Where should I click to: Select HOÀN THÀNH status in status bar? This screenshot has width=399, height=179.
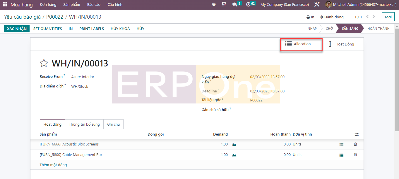pyautogui.click(x=378, y=29)
